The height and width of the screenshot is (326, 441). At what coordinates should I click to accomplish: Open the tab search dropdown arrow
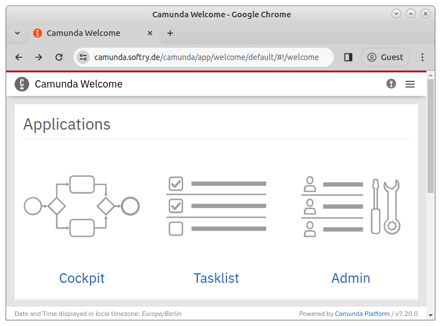tap(17, 33)
